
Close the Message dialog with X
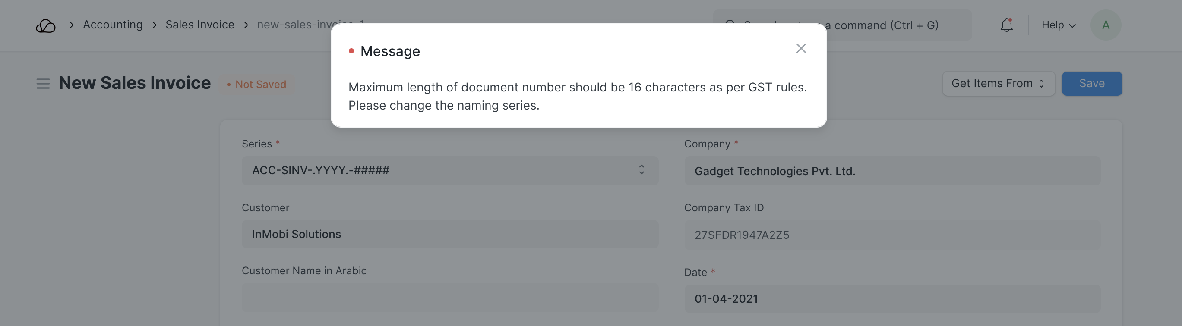[x=801, y=49]
